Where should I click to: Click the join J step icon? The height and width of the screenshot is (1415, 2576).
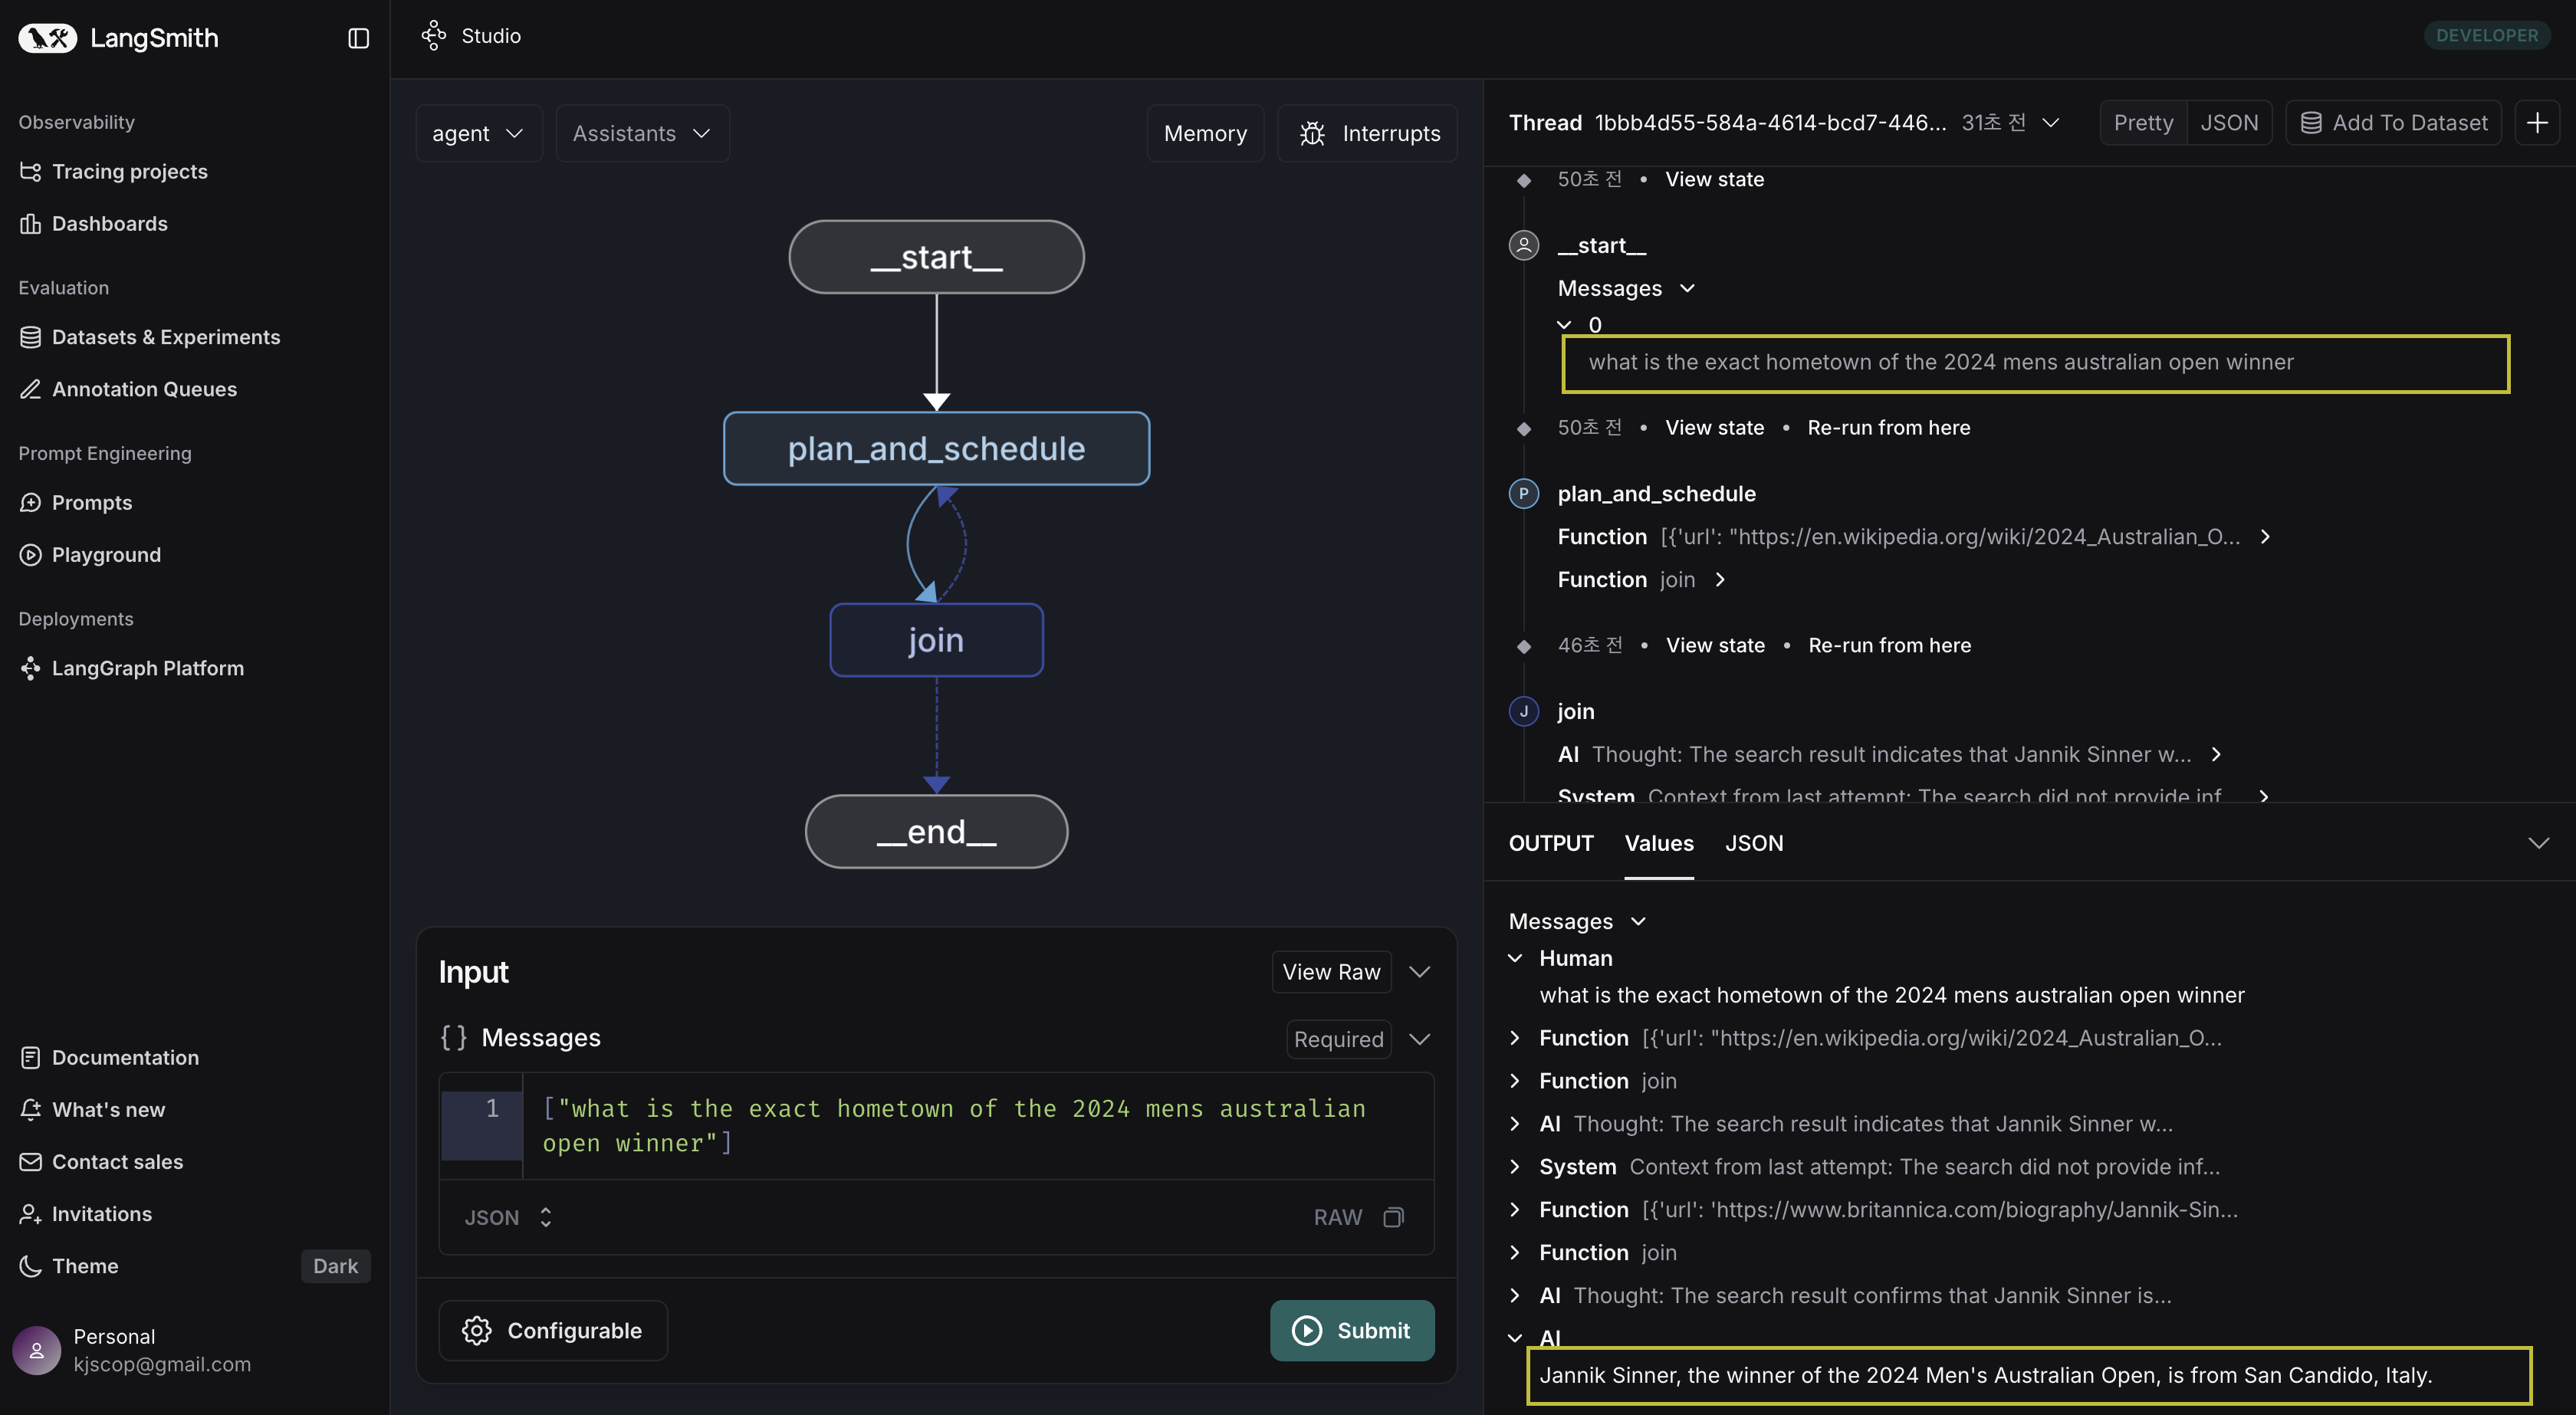click(x=1523, y=711)
